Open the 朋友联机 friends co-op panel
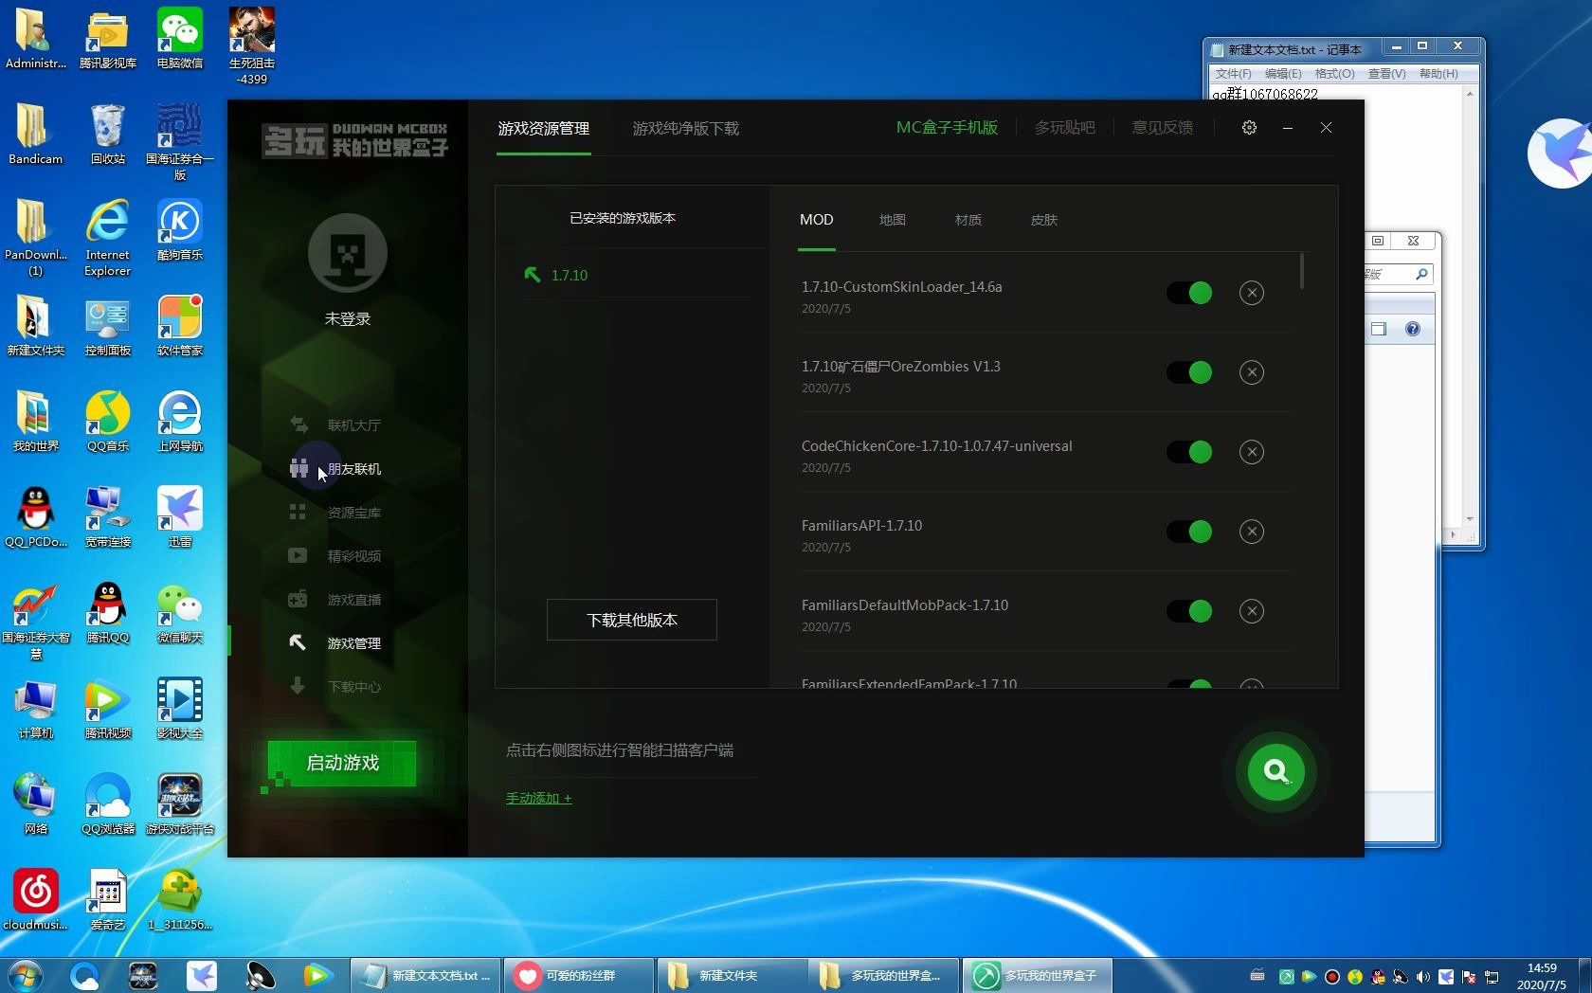Screen dimensions: 1592x993 coord(353,468)
